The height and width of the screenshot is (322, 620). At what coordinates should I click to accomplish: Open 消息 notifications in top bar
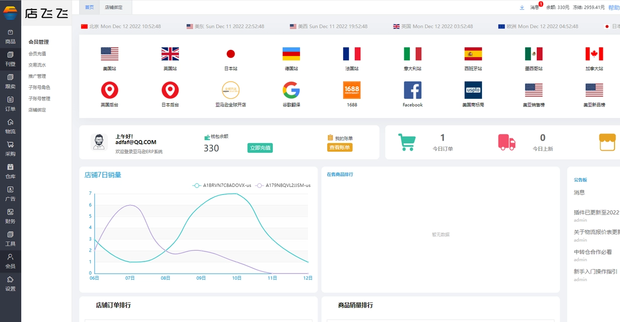pyautogui.click(x=535, y=8)
